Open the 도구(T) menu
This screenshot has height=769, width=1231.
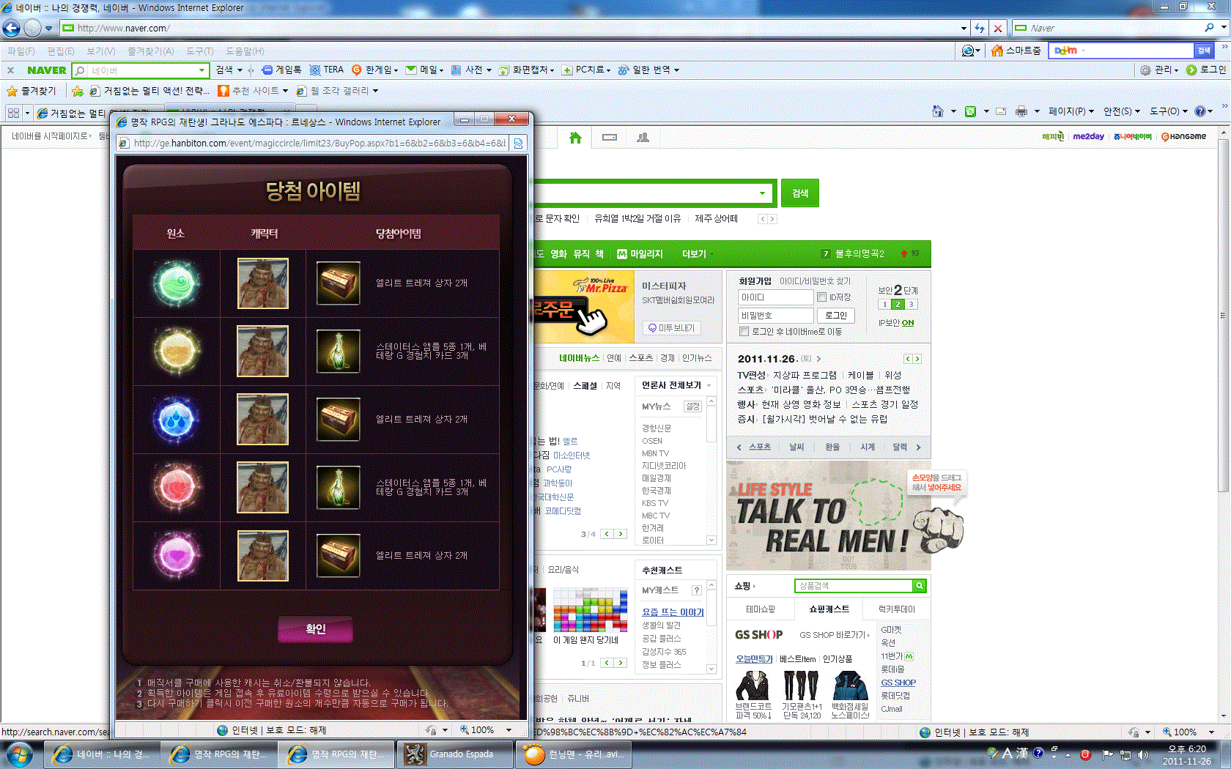199,51
